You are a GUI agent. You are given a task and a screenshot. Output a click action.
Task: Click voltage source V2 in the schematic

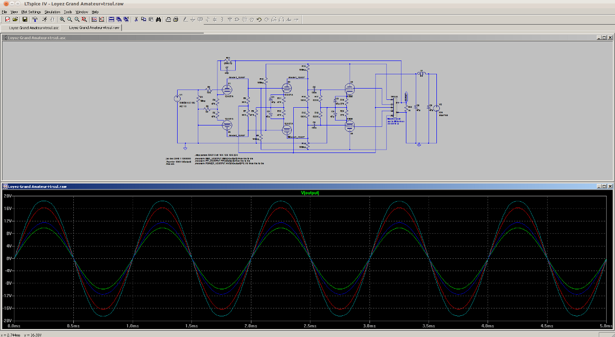pyautogui.click(x=436, y=108)
